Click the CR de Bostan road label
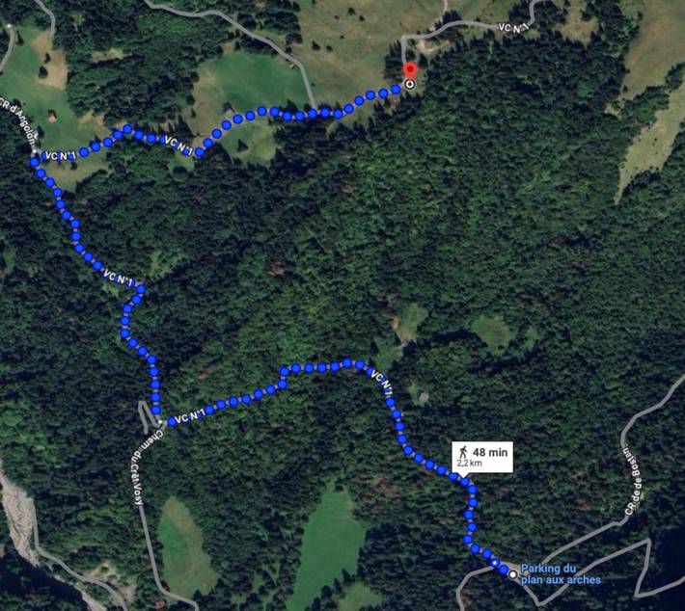Viewport: 685px width, 611px height. tap(632, 480)
